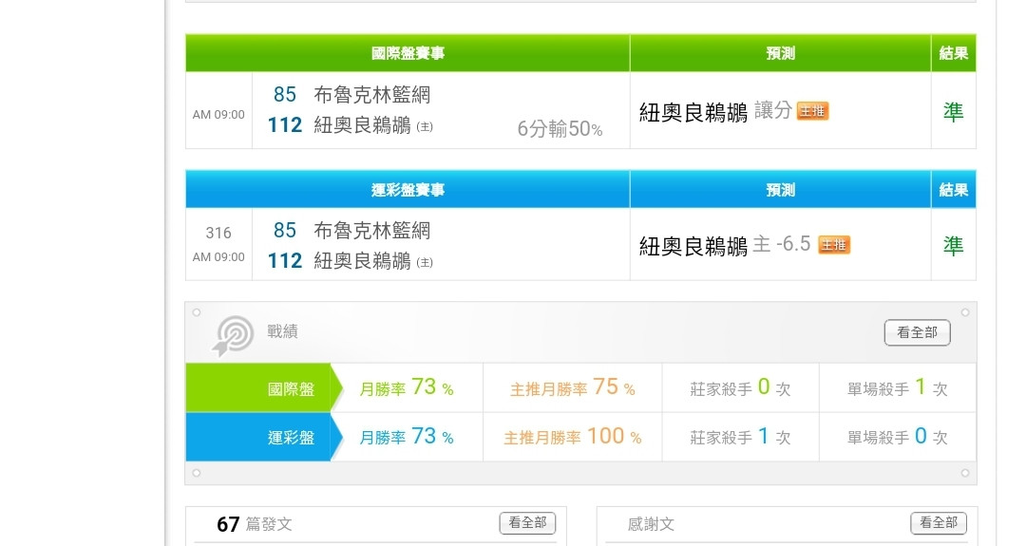Click 布魯克林籃網 team name in 國際盤賽事

[x=372, y=95]
